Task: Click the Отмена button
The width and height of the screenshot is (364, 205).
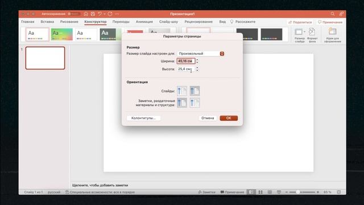Action: [208, 118]
